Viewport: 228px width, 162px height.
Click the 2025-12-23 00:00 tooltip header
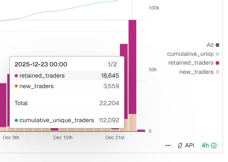[41, 64]
